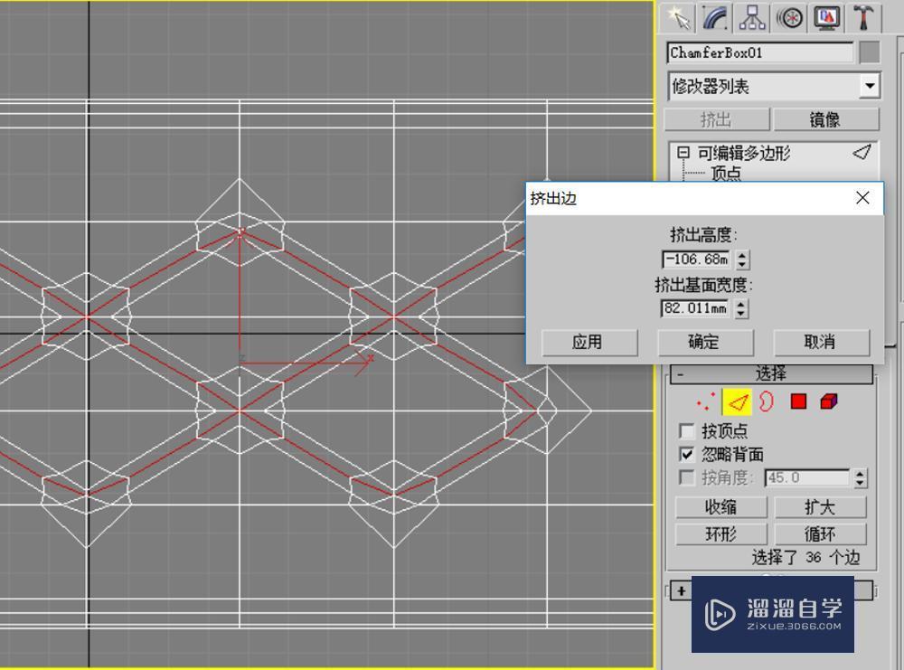Viewport: 904px width, 670px height.
Task: Click the 环形 ring button
Action: [x=721, y=534]
